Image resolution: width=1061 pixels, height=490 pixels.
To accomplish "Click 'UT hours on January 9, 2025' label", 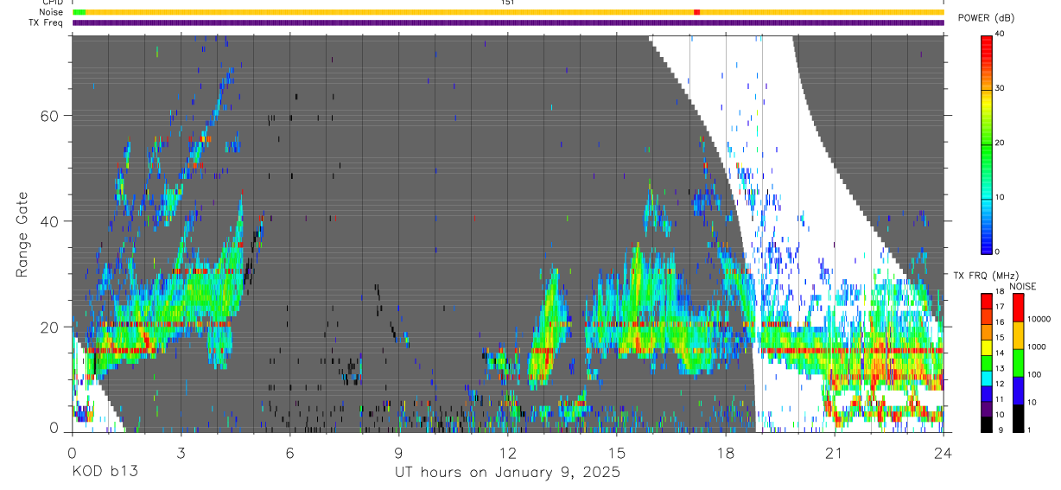I will [507, 473].
